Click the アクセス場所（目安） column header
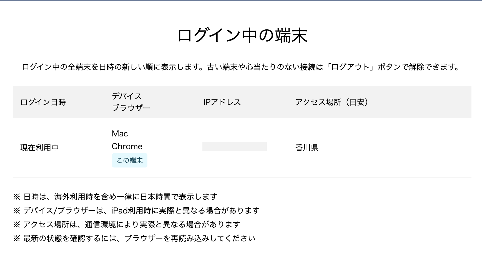The width and height of the screenshot is (482, 259). [x=332, y=102]
